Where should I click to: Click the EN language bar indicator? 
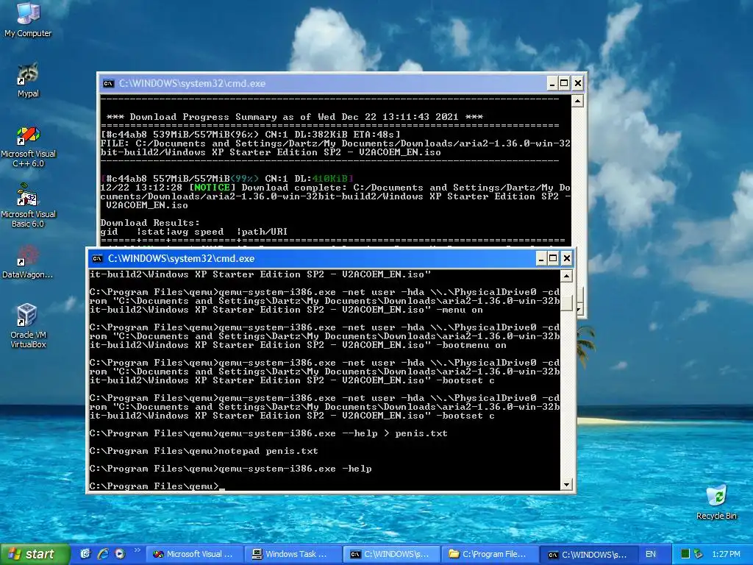[651, 555]
